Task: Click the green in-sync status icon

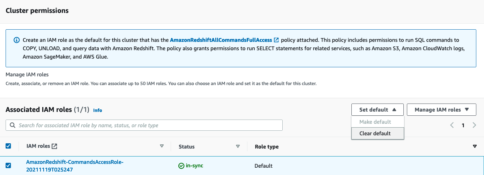Action: click(x=181, y=166)
